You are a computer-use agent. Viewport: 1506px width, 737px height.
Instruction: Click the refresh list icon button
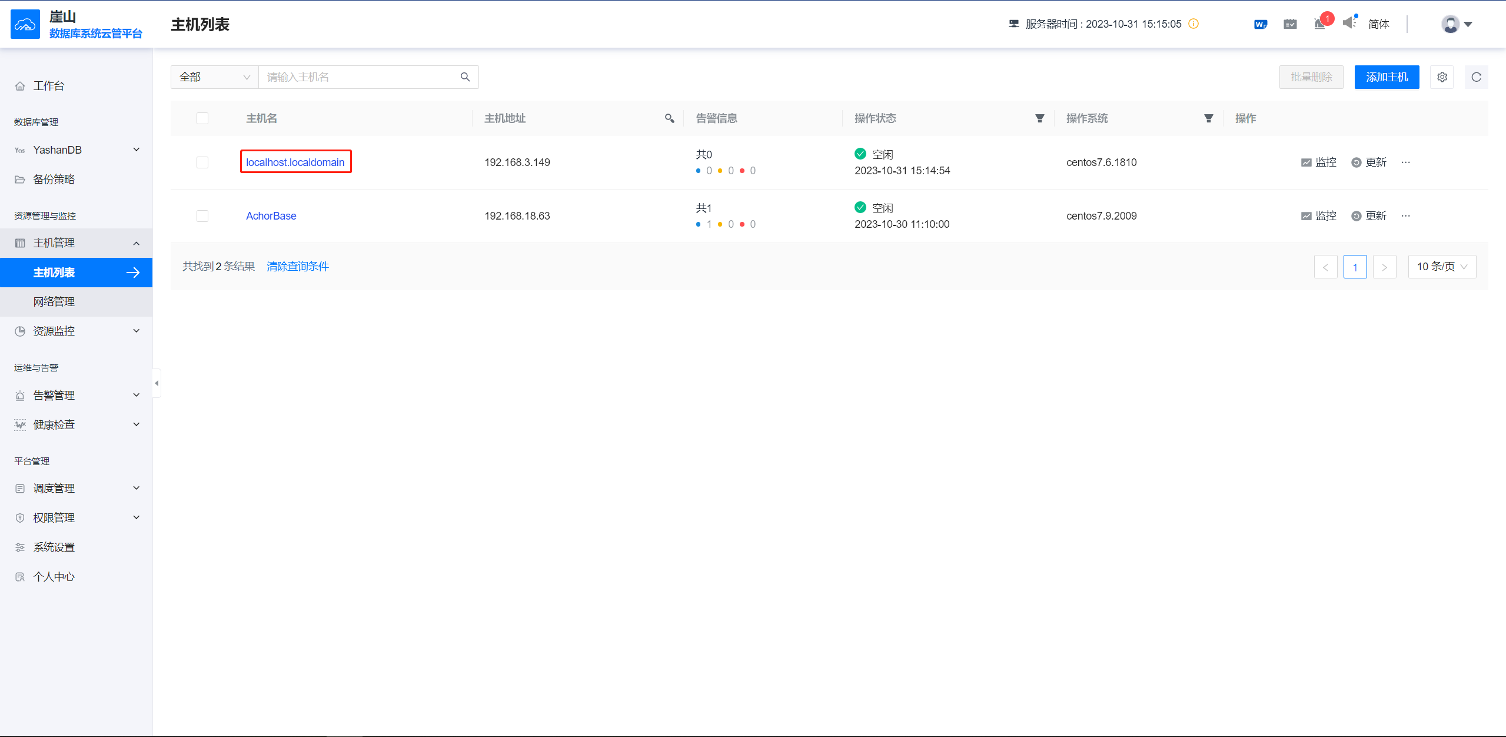[1476, 77]
